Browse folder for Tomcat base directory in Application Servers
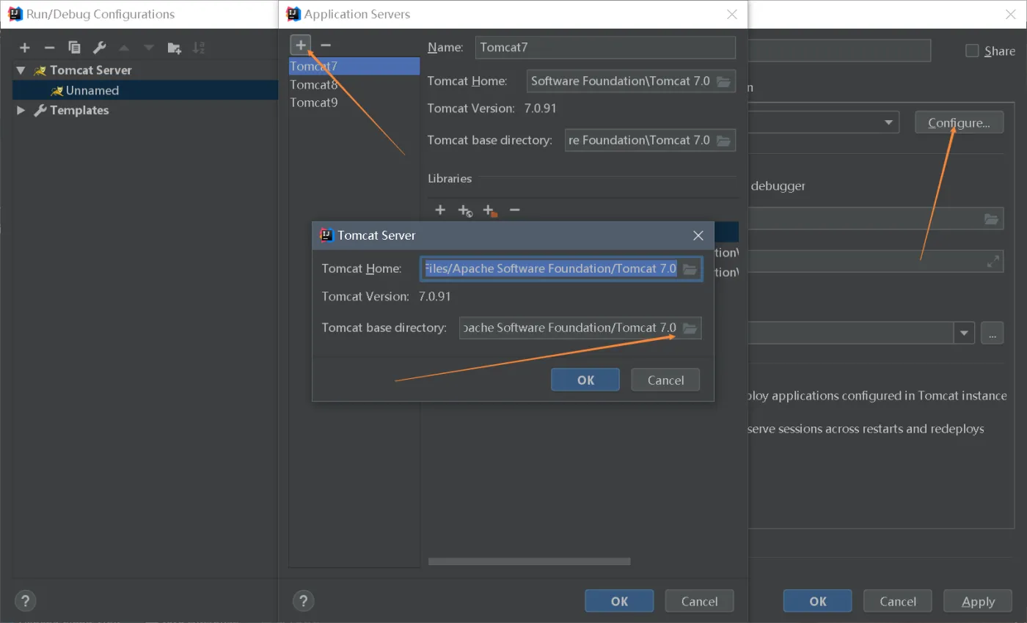The image size is (1027, 623). [x=723, y=140]
